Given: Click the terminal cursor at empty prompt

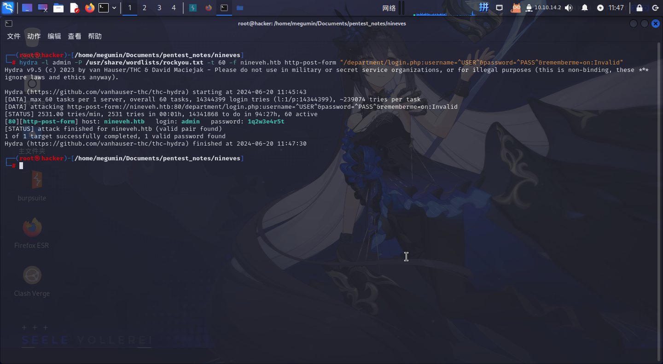Looking at the screenshot, I should (21, 165).
